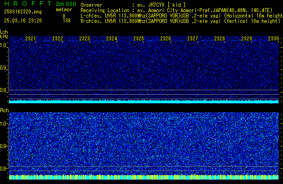The width and height of the screenshot is (283, 184).
Task: Click the Ovserver JR7CYX line
Action: pyautogui.click(x=133, y=5)
